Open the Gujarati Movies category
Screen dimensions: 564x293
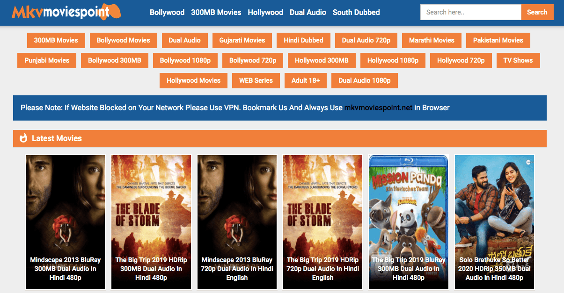[242, 40]
